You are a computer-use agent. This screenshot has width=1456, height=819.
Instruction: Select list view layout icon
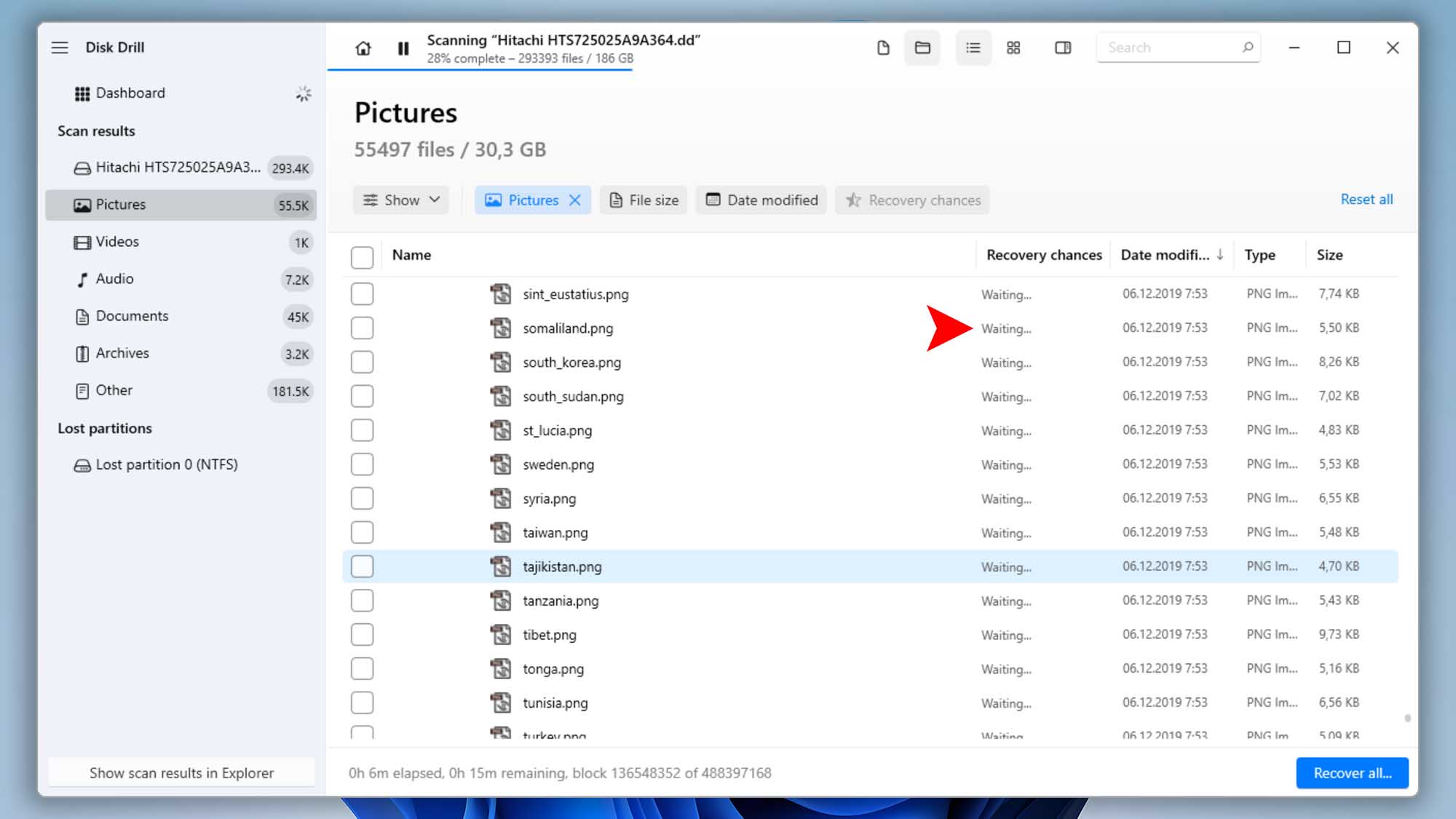pos(973,48)
